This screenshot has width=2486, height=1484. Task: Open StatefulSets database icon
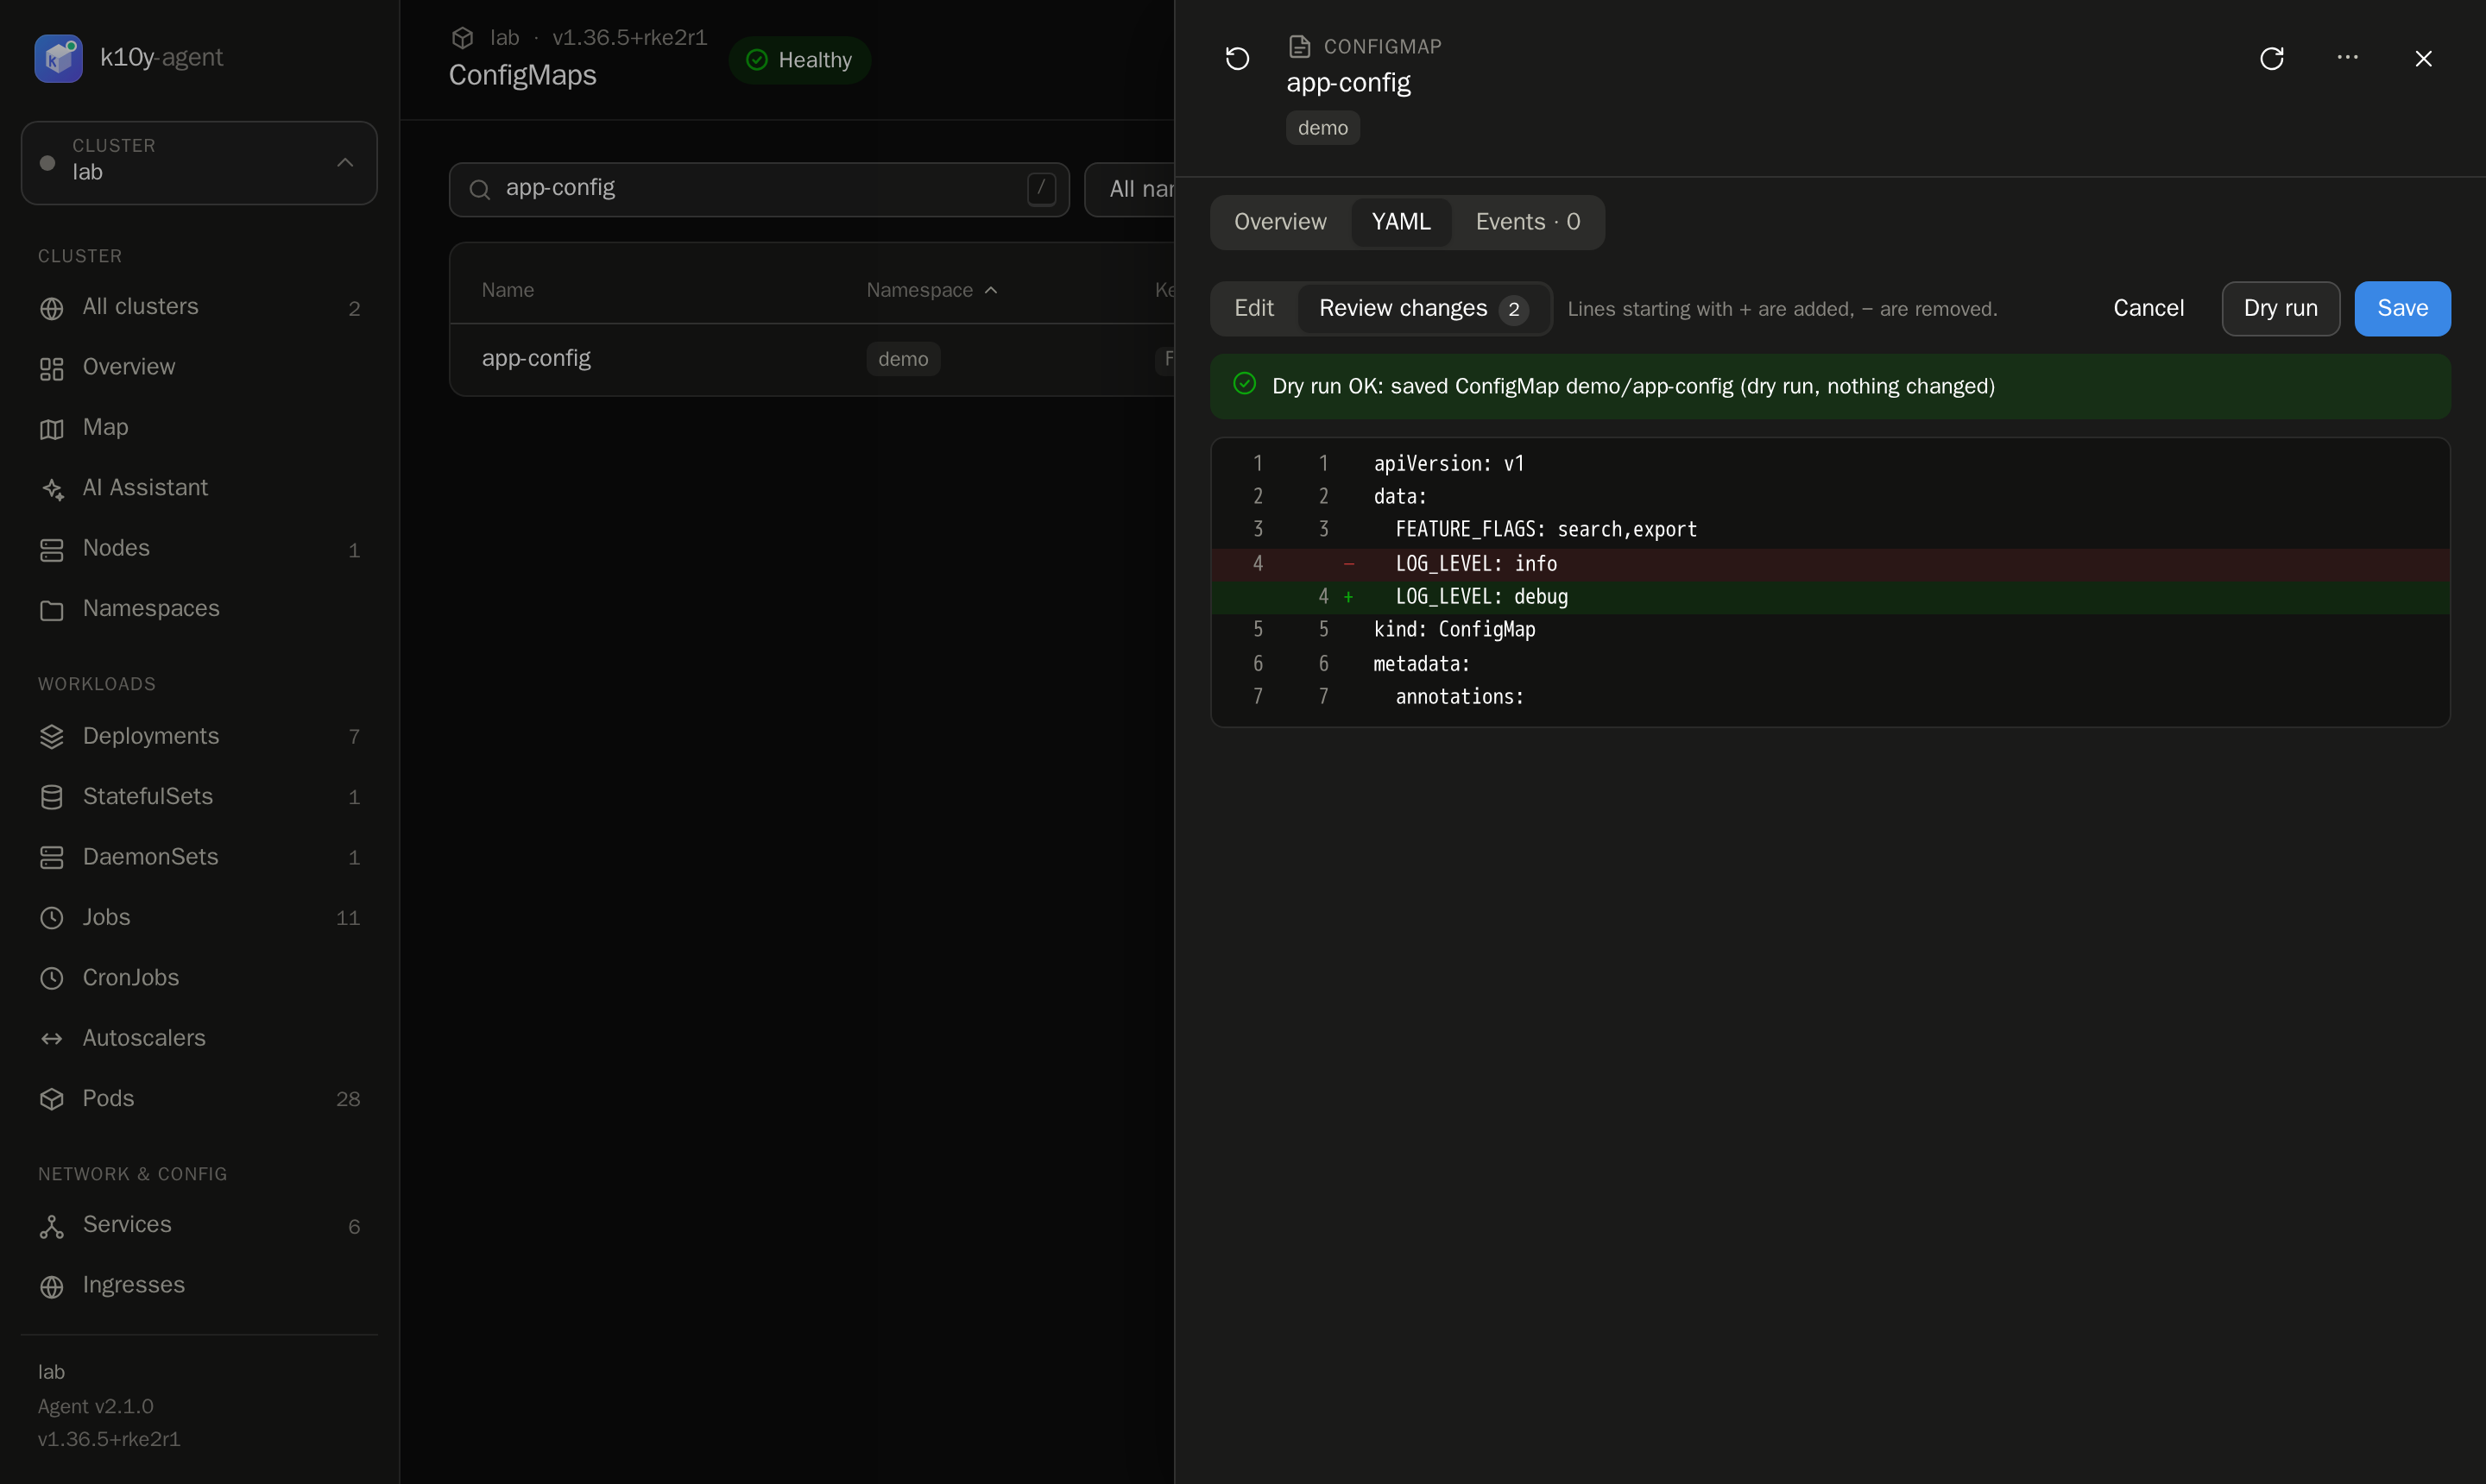pos(52,797)
